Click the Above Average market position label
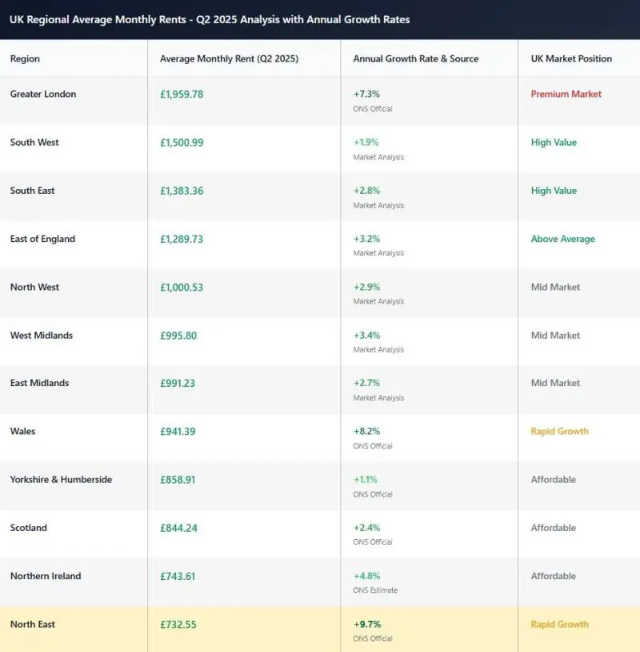The width and height of the screenshot is (640, 652). click(562, 239)
